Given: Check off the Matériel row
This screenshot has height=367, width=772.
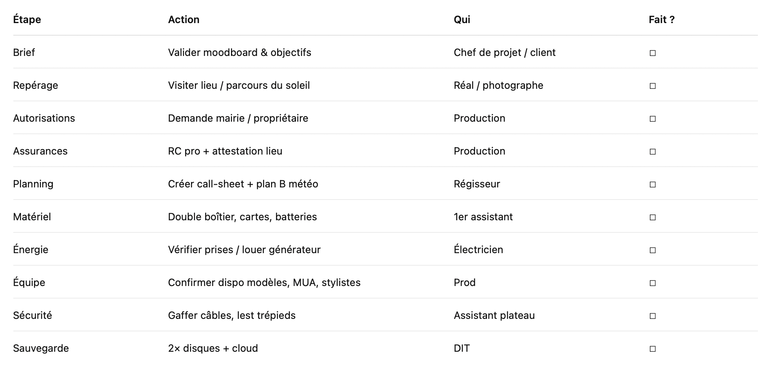Looking at the screenshot, I should tap(653, 217).
